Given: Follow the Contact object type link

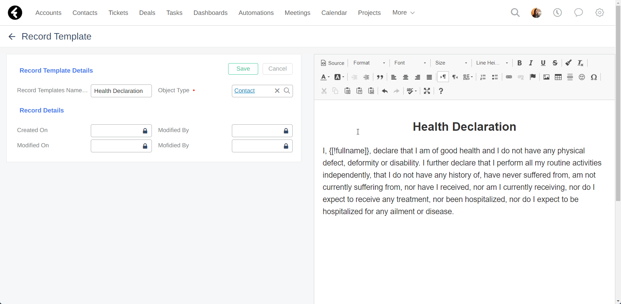Looking at the screenshot, I should (244, 91).
